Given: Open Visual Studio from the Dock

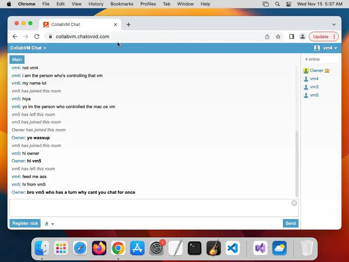Looking at the screenshot, I should point(260,248).
